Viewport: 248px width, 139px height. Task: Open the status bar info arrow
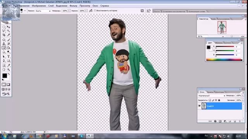click(x=45, y=132)
